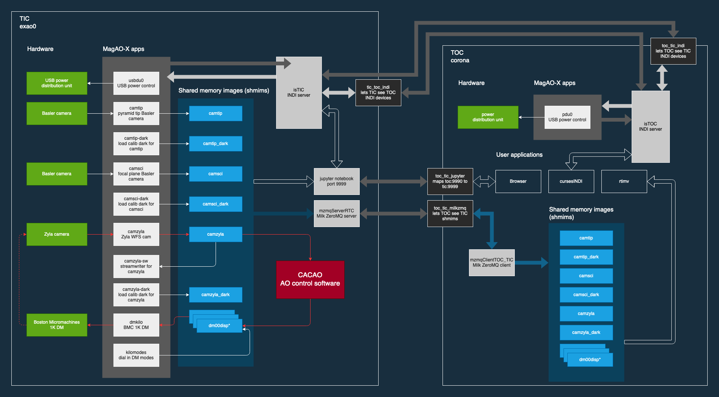Select the jupyter notebook port 9999 box
This screenshot has width=719, height=397.
click(337, 181)
